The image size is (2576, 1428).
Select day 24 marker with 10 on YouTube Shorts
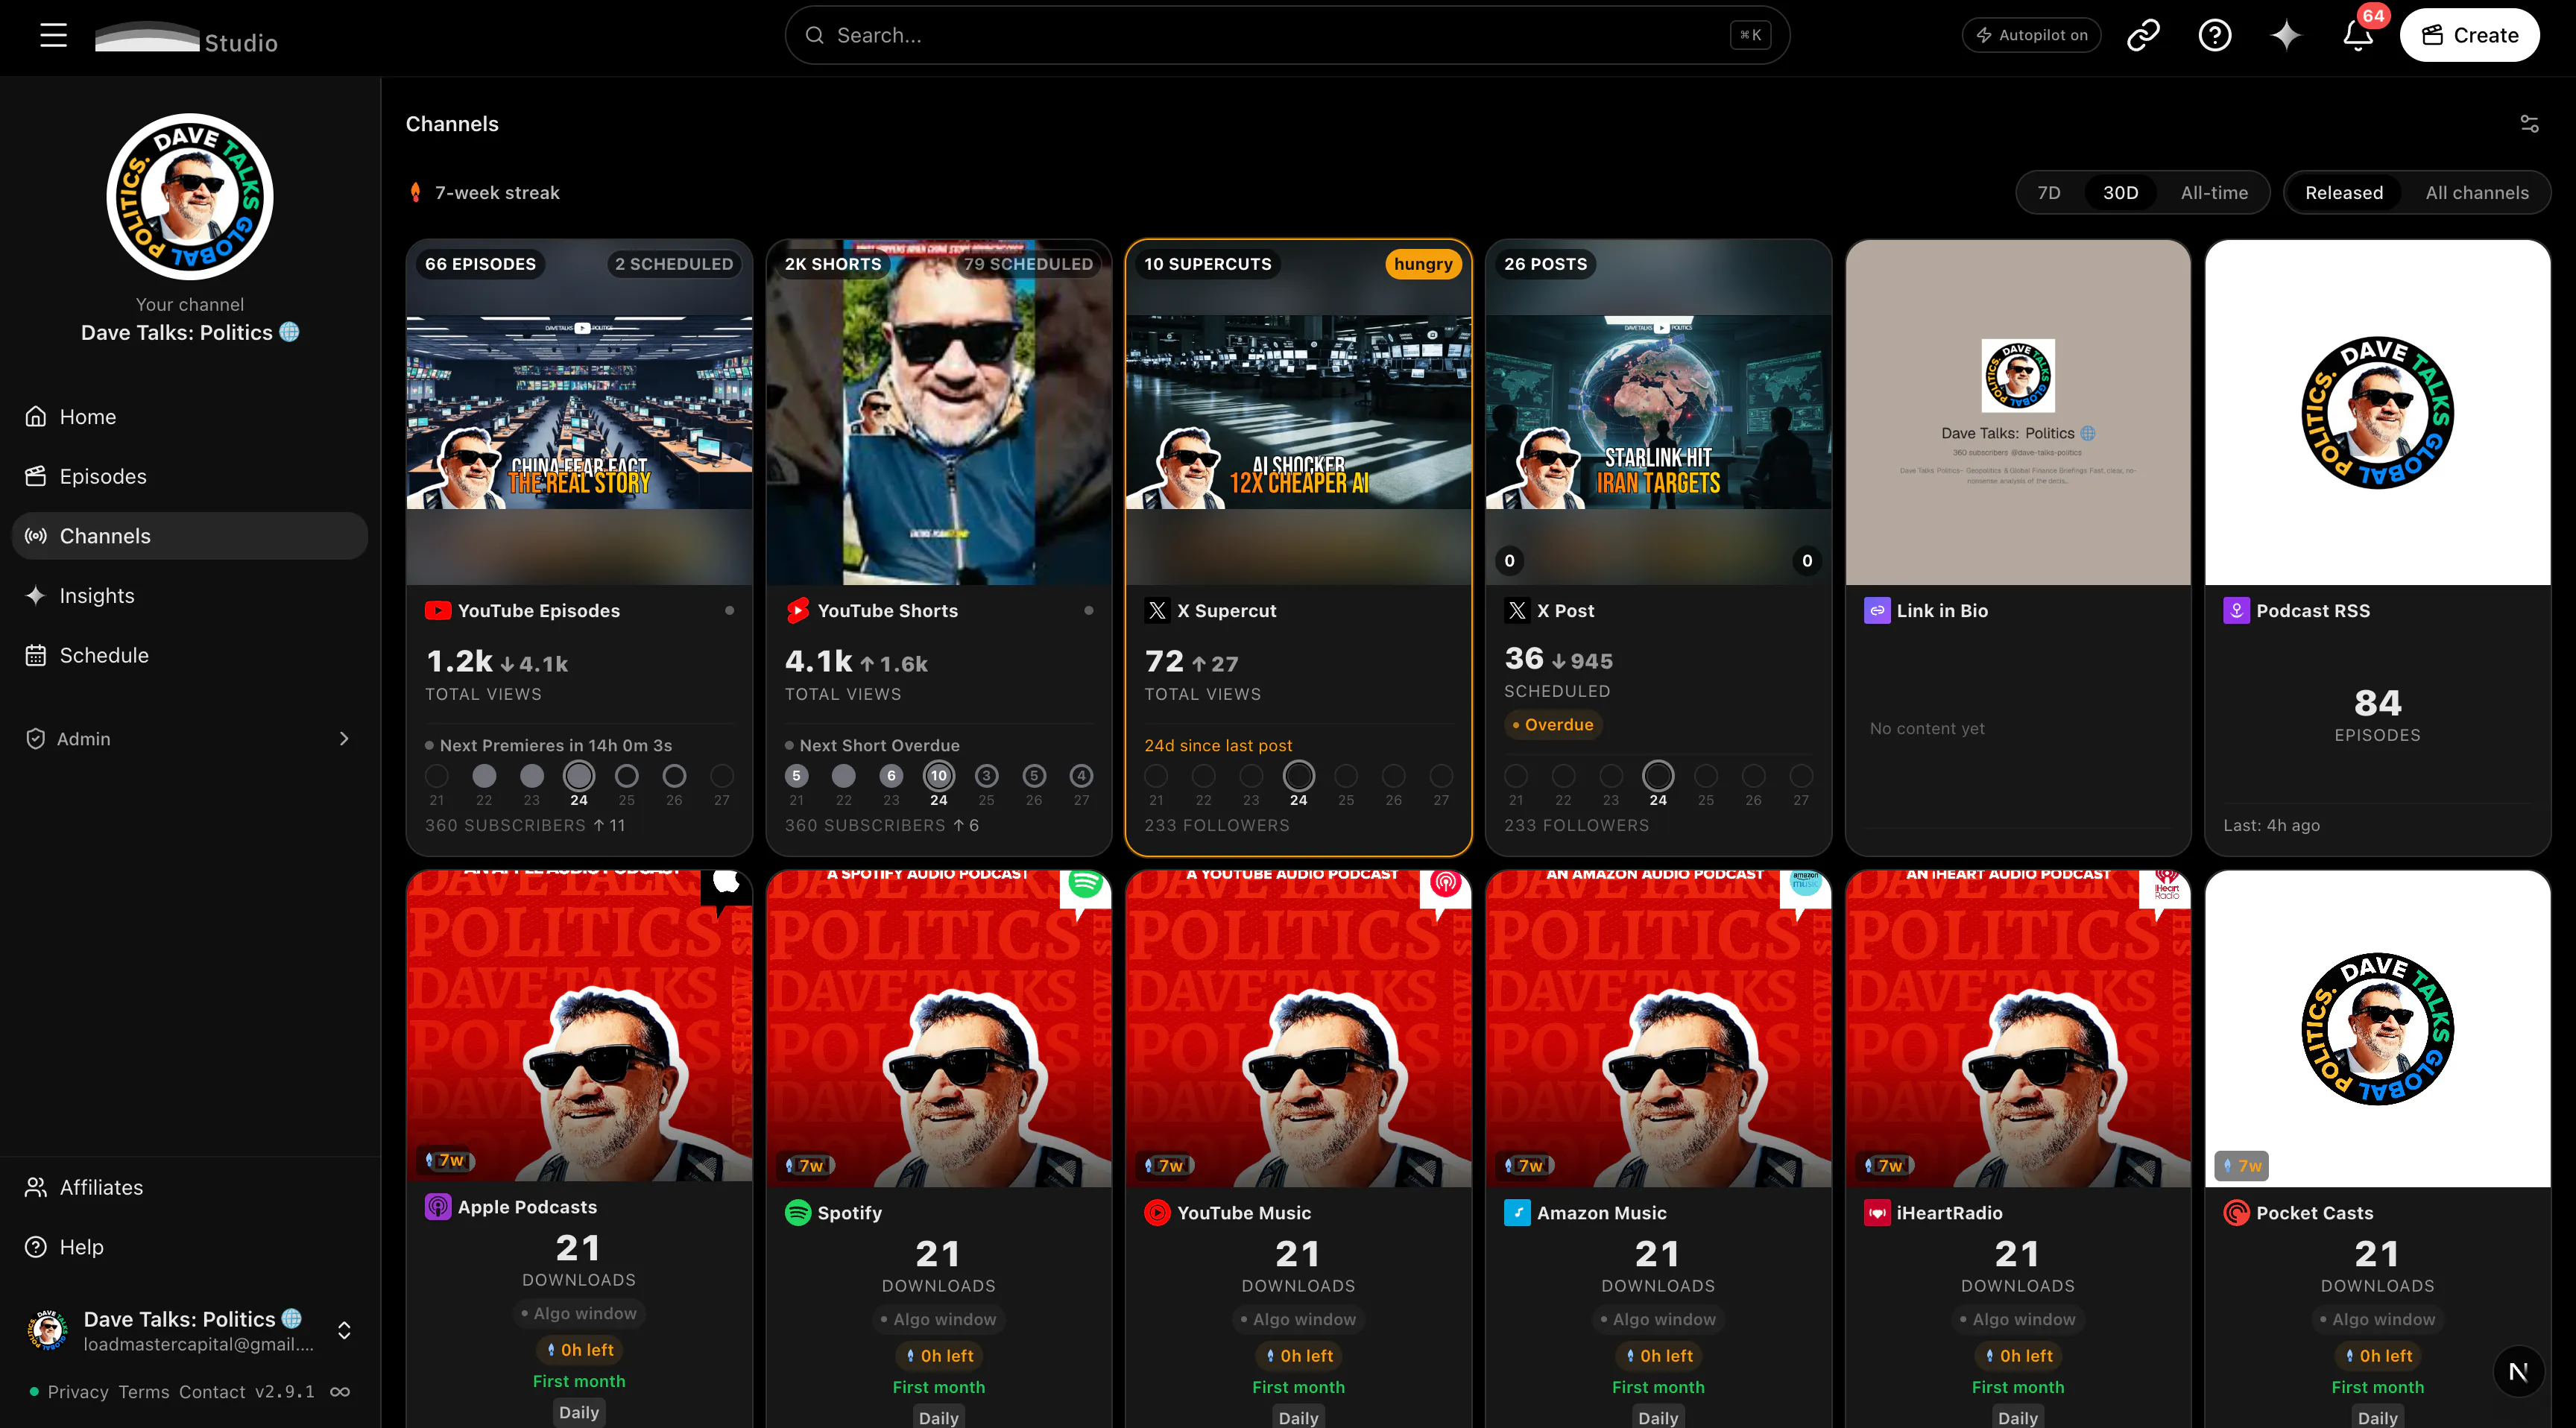(x=938, y=776)
